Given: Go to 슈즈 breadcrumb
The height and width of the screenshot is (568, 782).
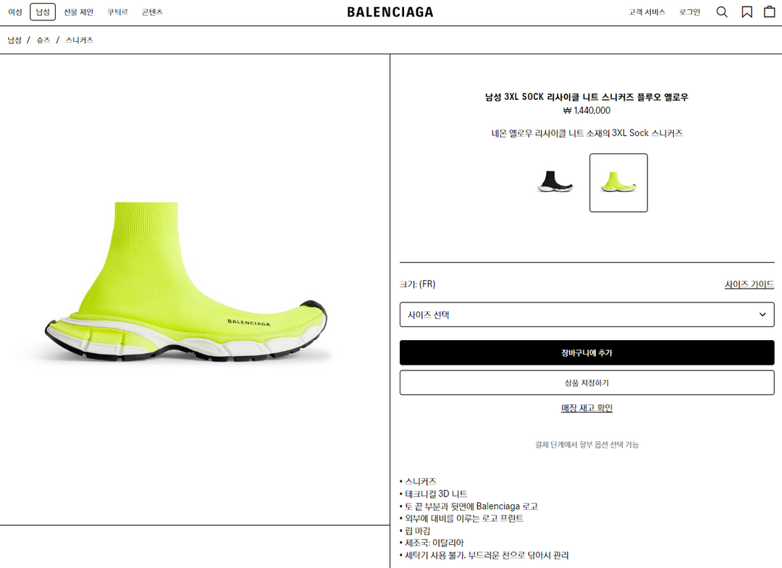Looking at the screenshot, I should tap(43, 40).
